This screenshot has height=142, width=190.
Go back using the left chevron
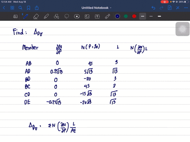4,8
